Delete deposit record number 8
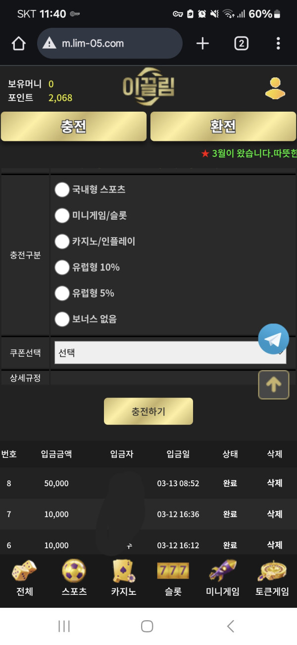Viewport: 297px width, 645px height. point(274,483)
